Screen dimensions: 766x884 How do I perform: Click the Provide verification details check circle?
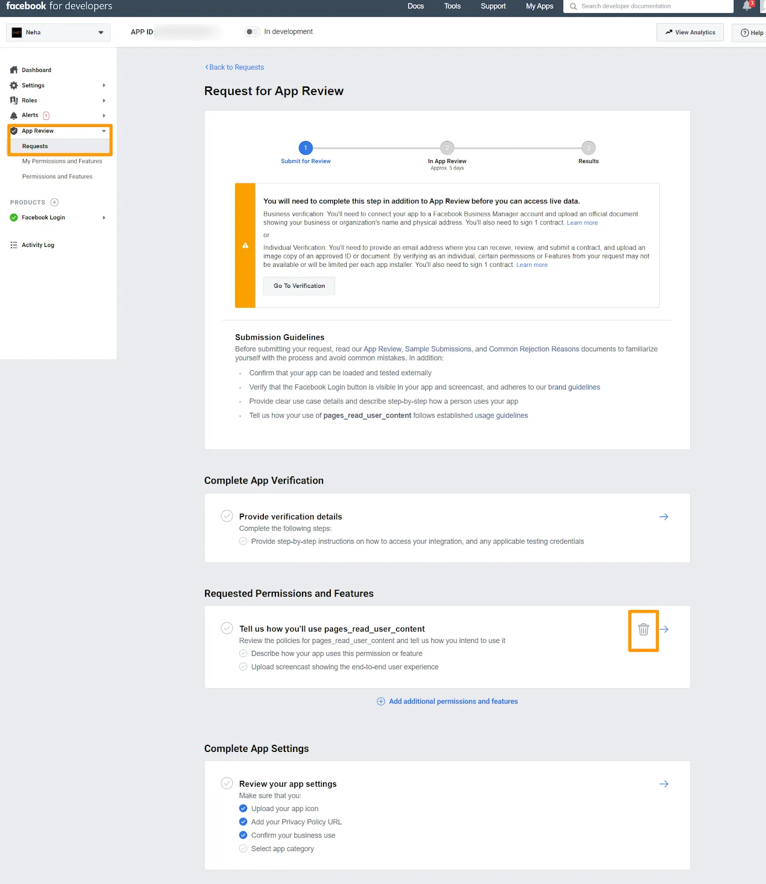tap(227, 516)
